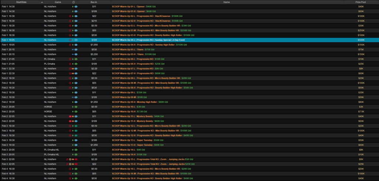Click the orange turbo arrows on Warm-Up 07-L row
This screenshot has width=379, height=181.
[x=73, y=69]
